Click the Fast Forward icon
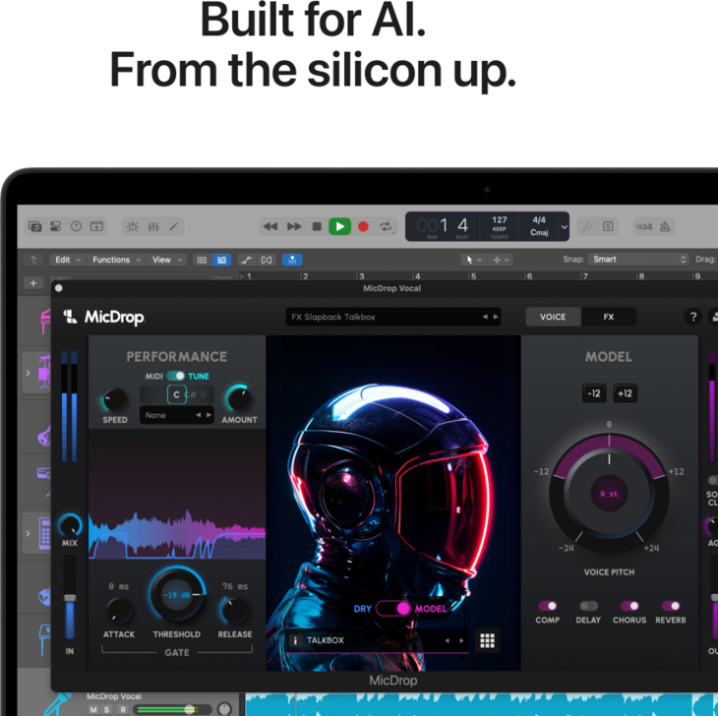Image resolution: width=718 pixels, height=716 pixels. (x=293, y=226)
